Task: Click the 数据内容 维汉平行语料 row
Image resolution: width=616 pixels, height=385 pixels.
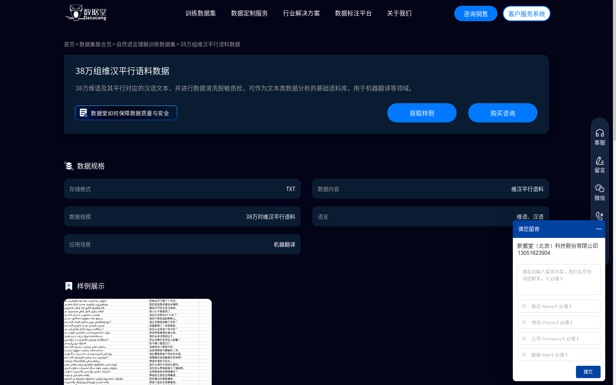Action: [430, 189]
